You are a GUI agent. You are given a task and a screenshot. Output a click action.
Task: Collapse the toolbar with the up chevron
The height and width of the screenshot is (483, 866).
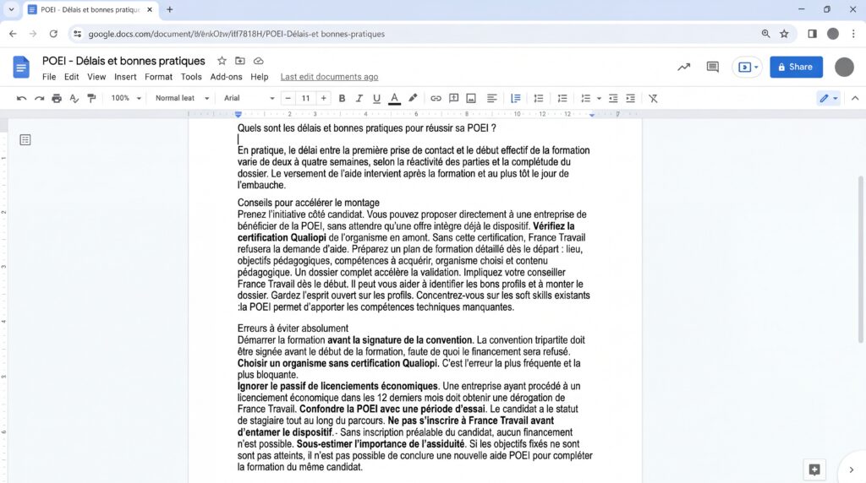(x=855, y=98)
